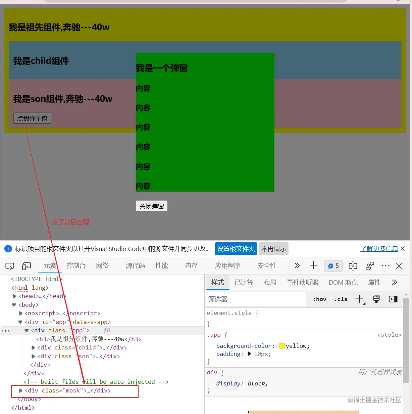412x414 pixels.
Task: Select the 布局 pane tab
Action: [270, 282]
